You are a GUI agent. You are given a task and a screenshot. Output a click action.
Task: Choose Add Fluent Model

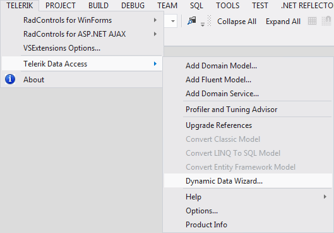(248, 80)
